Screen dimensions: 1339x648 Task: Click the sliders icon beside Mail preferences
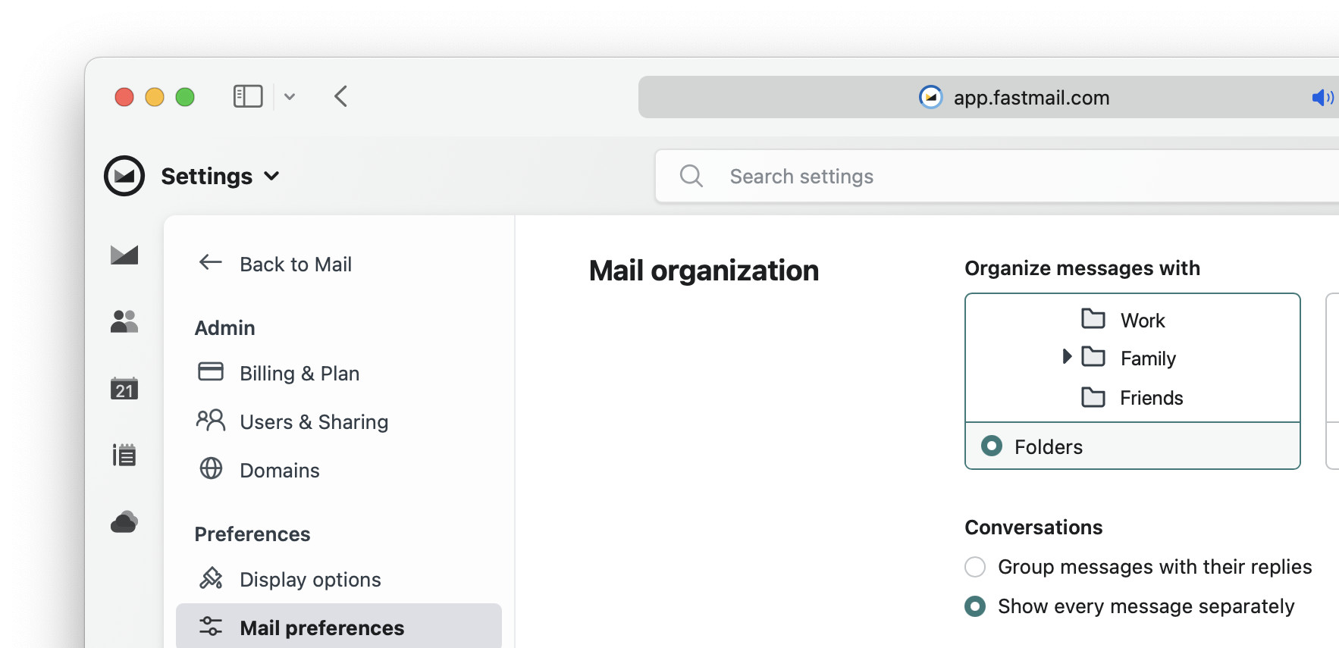point(211,626)
